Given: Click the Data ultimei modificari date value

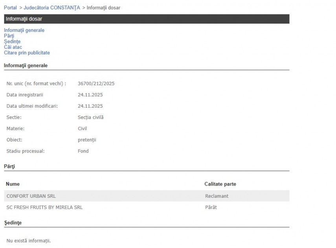Looking at the screenshot, I should click(90, 106).
